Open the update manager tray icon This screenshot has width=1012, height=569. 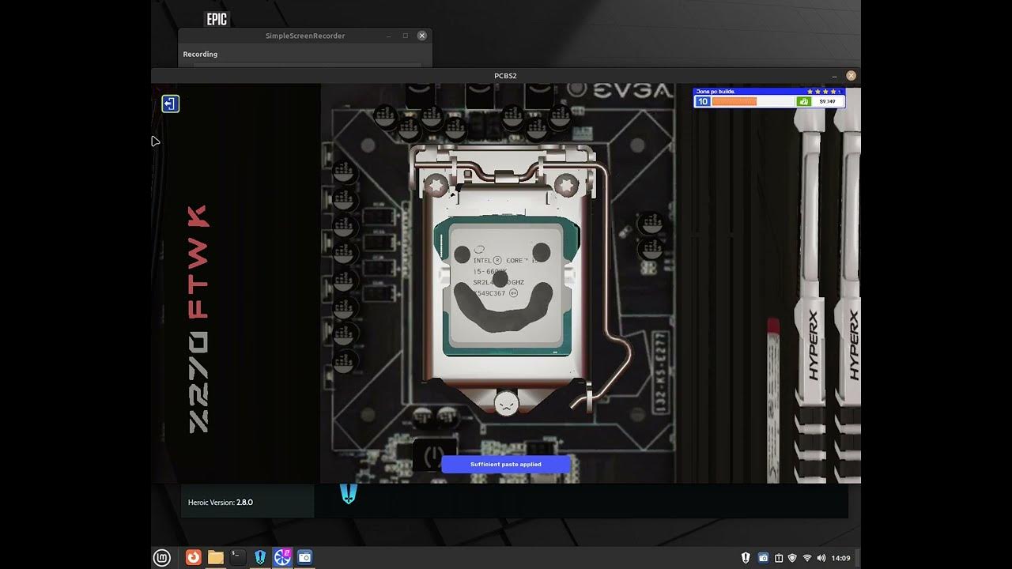[779, 558]
